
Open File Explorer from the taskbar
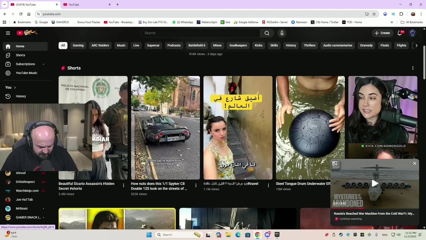(228, 235)
